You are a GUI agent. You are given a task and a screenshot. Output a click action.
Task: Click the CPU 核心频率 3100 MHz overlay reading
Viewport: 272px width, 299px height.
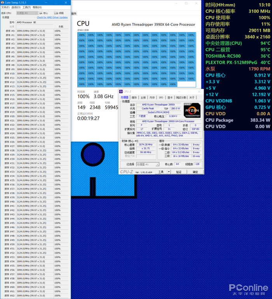point(238,11)
